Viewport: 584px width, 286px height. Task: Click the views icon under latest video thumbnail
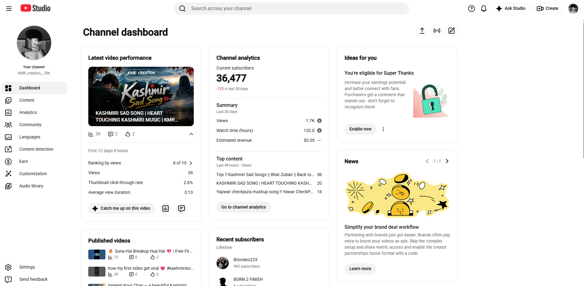[91, 134]
